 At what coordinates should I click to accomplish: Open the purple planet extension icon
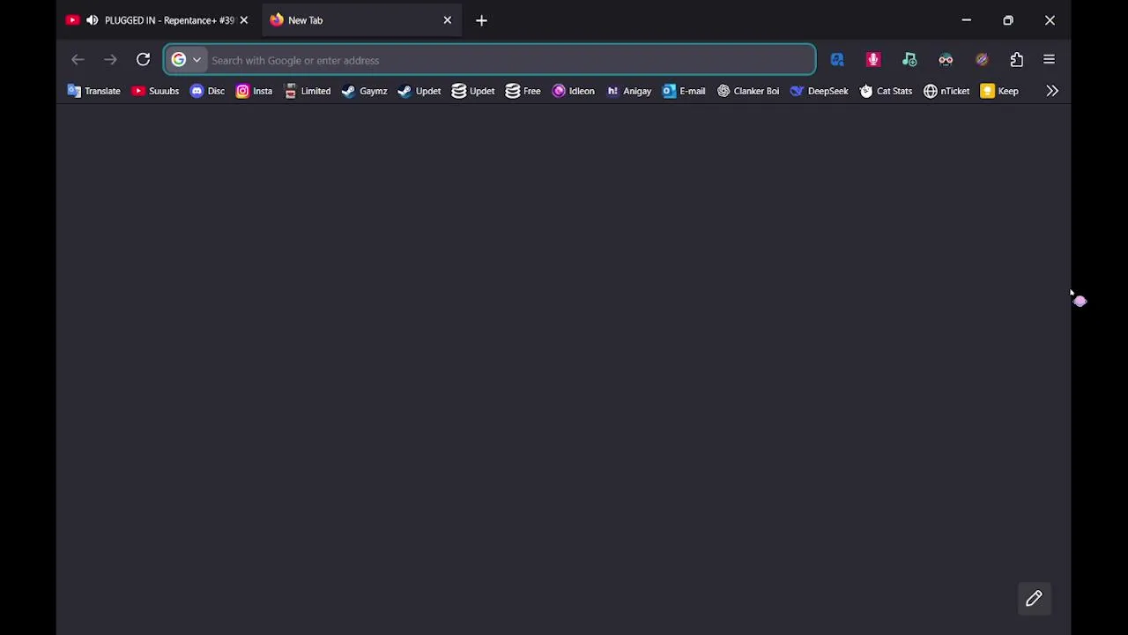click(982, 60)
